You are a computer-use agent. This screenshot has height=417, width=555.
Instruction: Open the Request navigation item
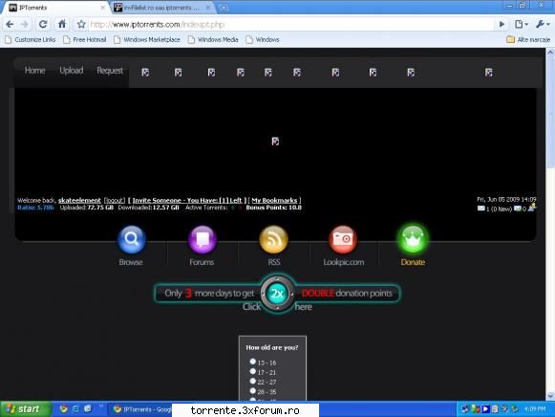[x=110, y=71]
